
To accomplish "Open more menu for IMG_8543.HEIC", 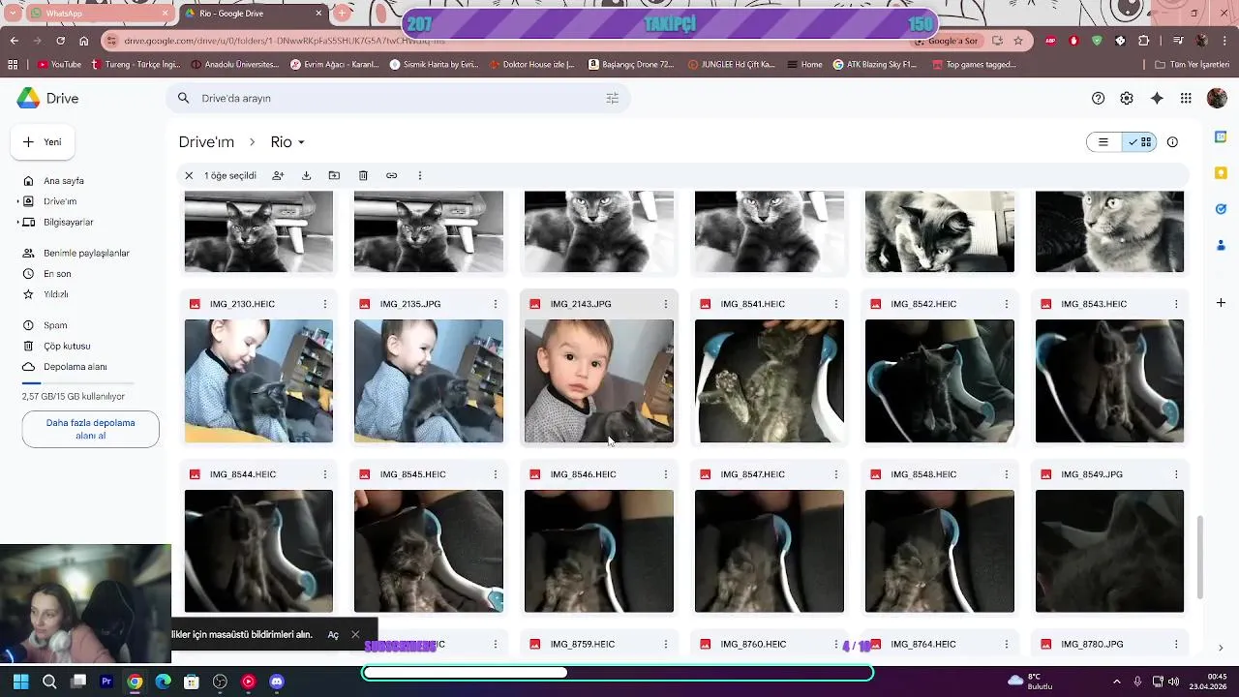I will pyautogui.click(x=1176, y=304).
